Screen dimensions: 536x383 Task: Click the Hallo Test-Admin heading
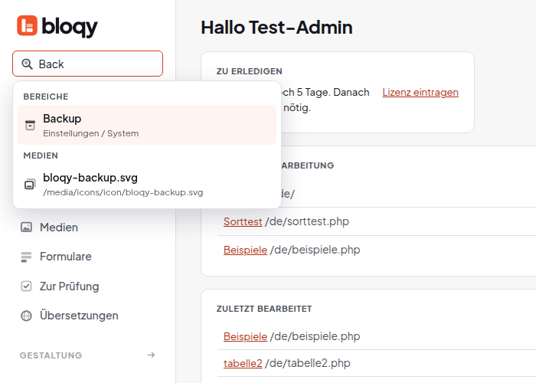(x=276, y=28)
